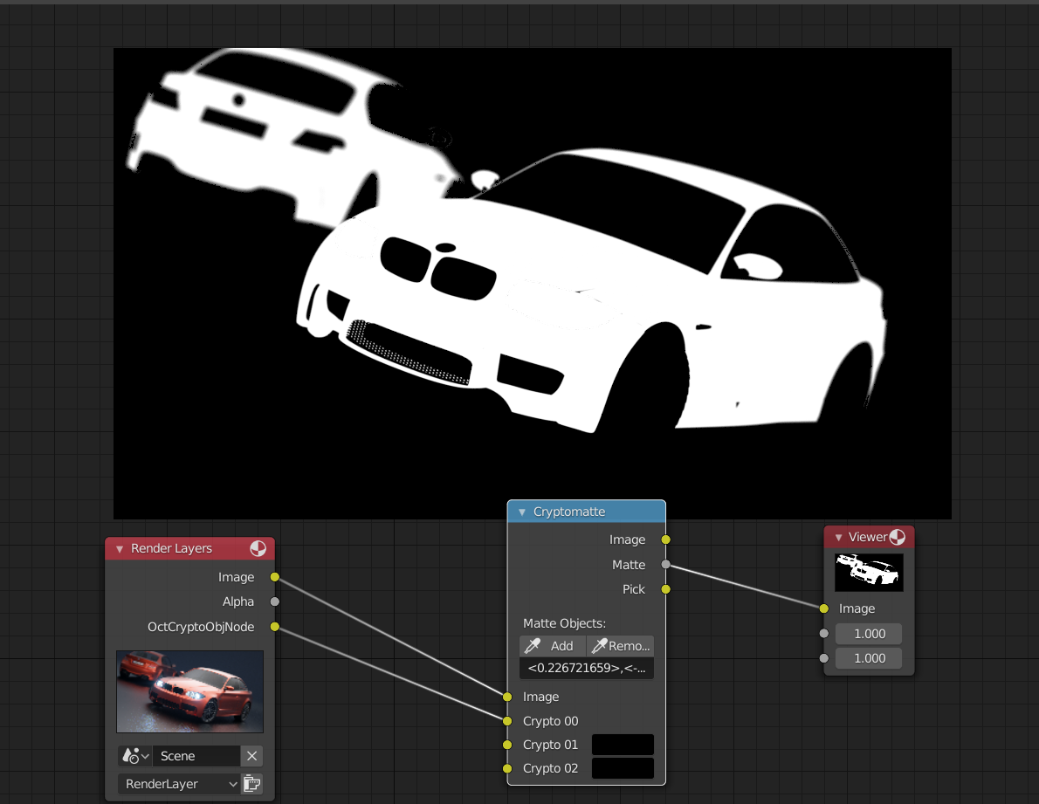The height and width of the screenshot is (804, 1039).
Task: Collapse the Render Layers node
Action: point(120,549)
